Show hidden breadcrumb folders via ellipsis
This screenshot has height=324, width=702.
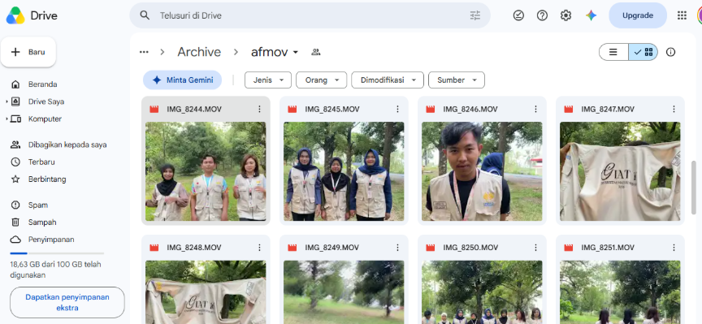(144, 52)
